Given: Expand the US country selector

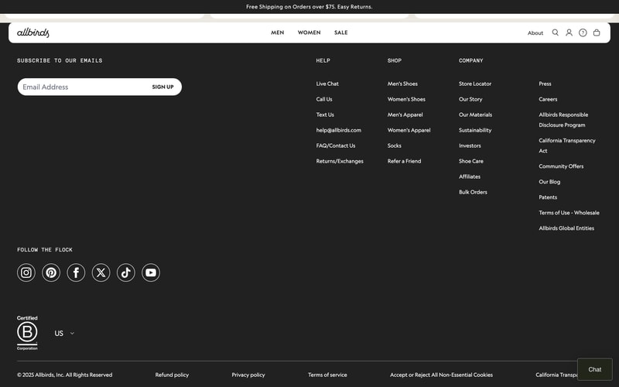Looking at the screenshot, I should [64, 334].
